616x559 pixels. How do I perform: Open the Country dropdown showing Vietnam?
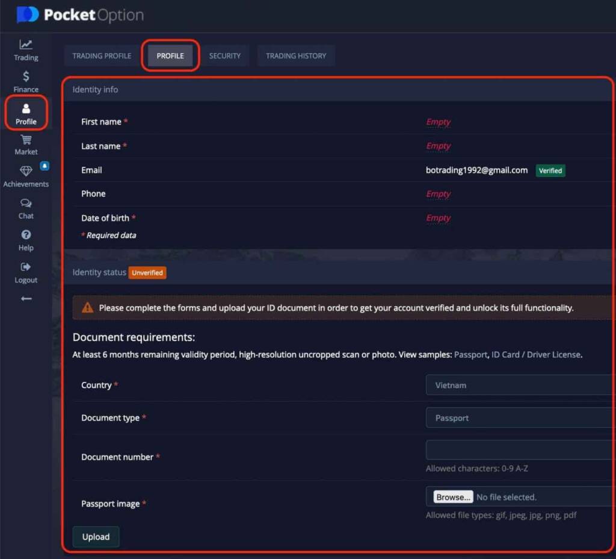click(x=517, y=385)
